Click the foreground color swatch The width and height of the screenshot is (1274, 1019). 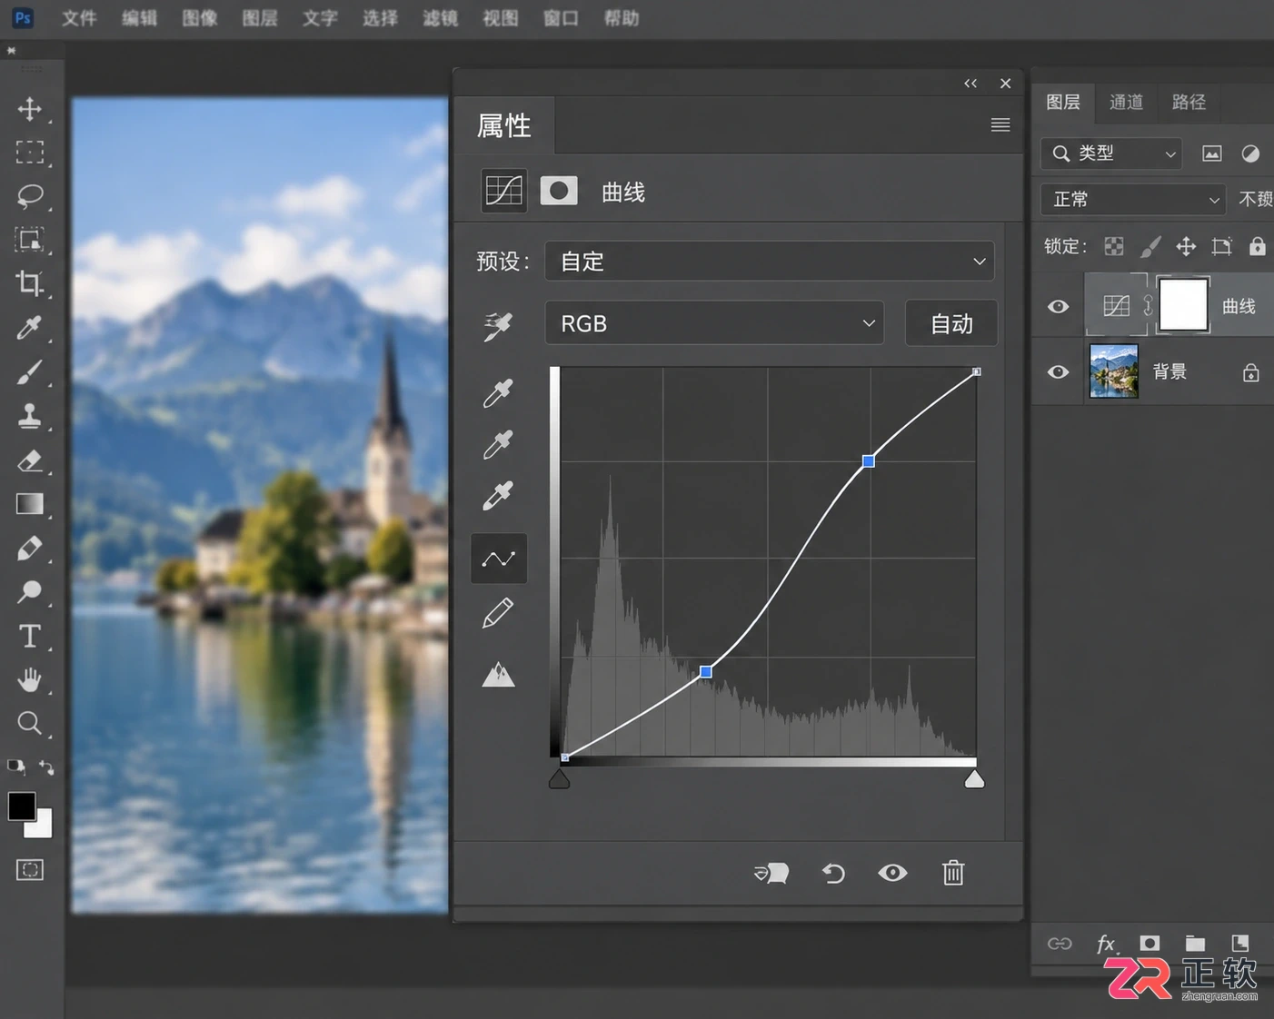[22, 806]
